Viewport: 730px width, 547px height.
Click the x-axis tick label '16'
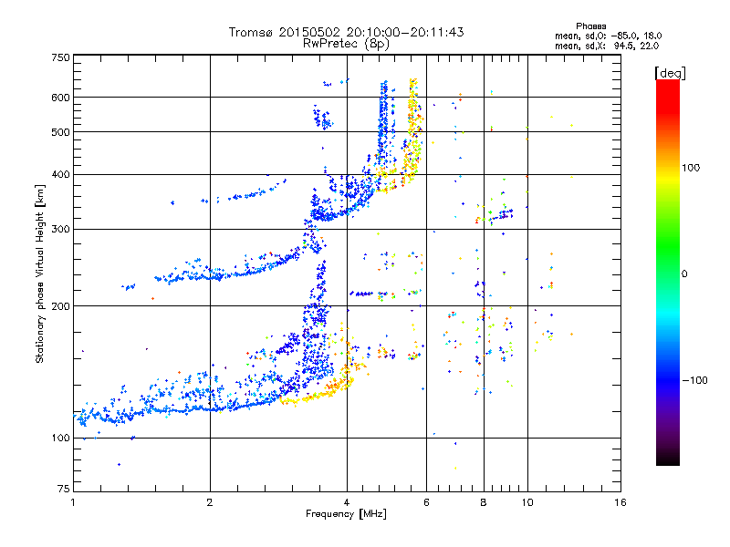pos(620,502)
